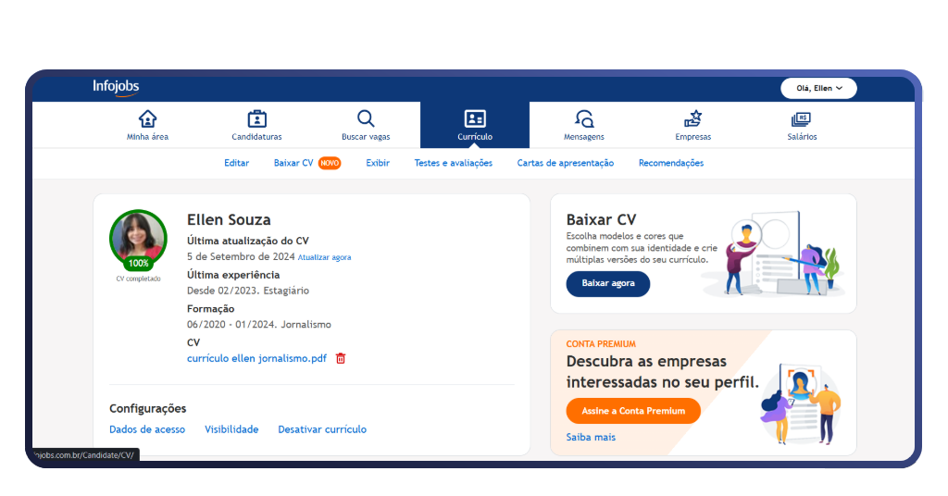Click the Ellen Souza name heading
The image size is (948, 496).
coord(229,220)
